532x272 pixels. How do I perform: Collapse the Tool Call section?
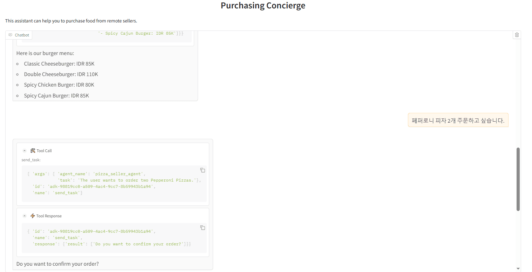25,151
